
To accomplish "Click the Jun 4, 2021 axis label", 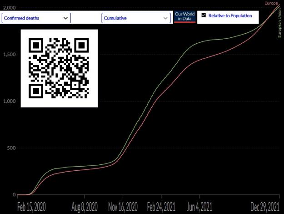I will pos(199,207).
